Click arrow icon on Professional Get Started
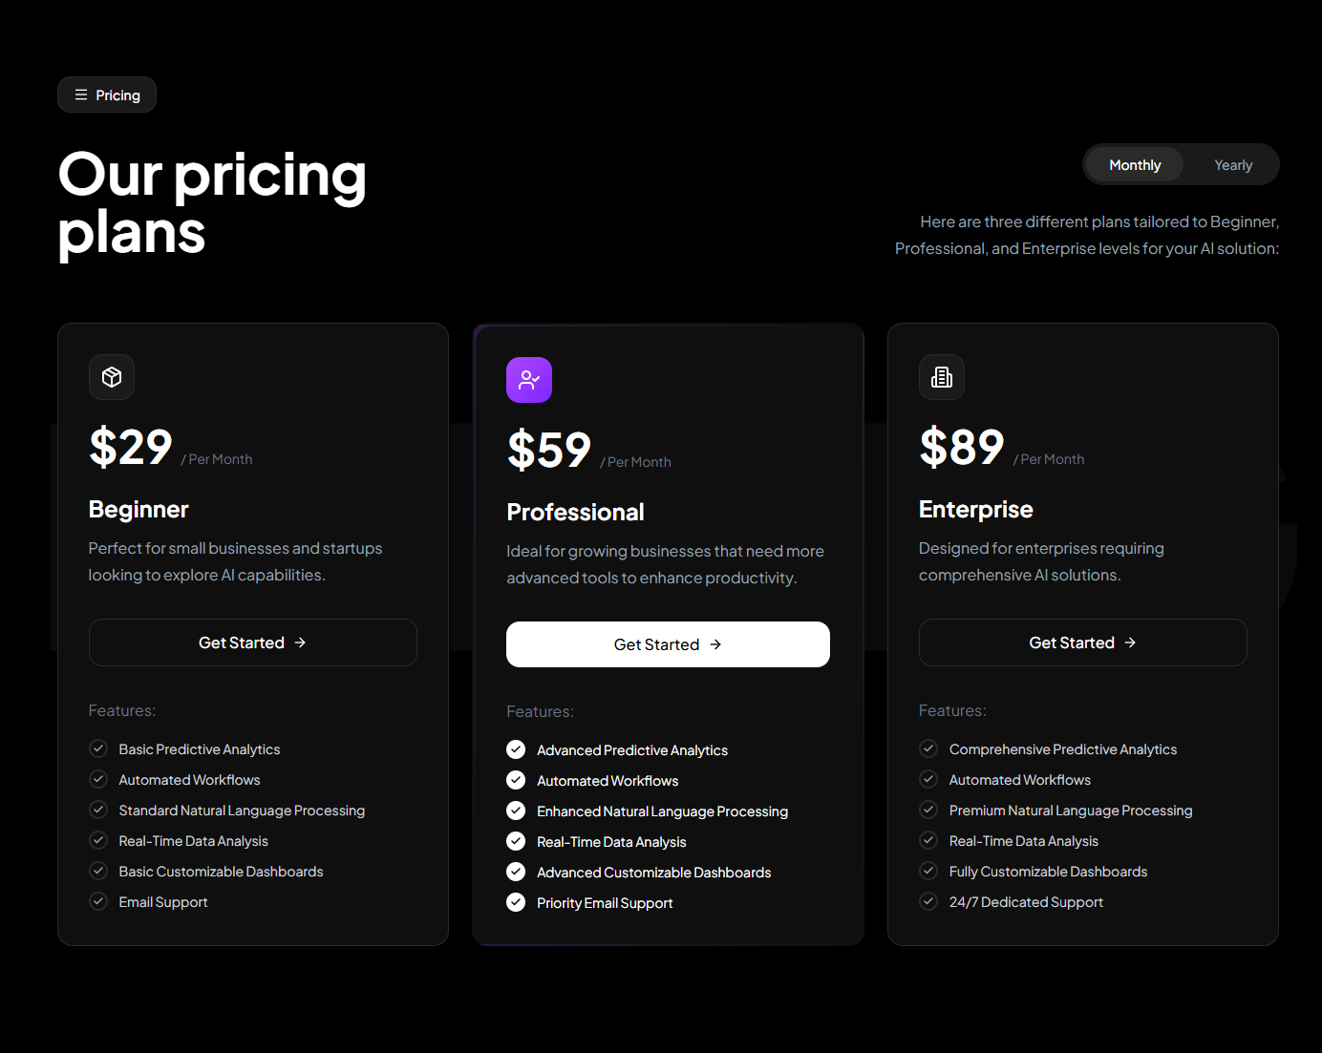1322x1053 pixels. click(715, 645)
